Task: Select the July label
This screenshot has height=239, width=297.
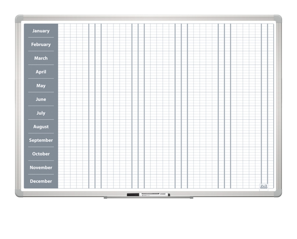Action: click(41, 113)
